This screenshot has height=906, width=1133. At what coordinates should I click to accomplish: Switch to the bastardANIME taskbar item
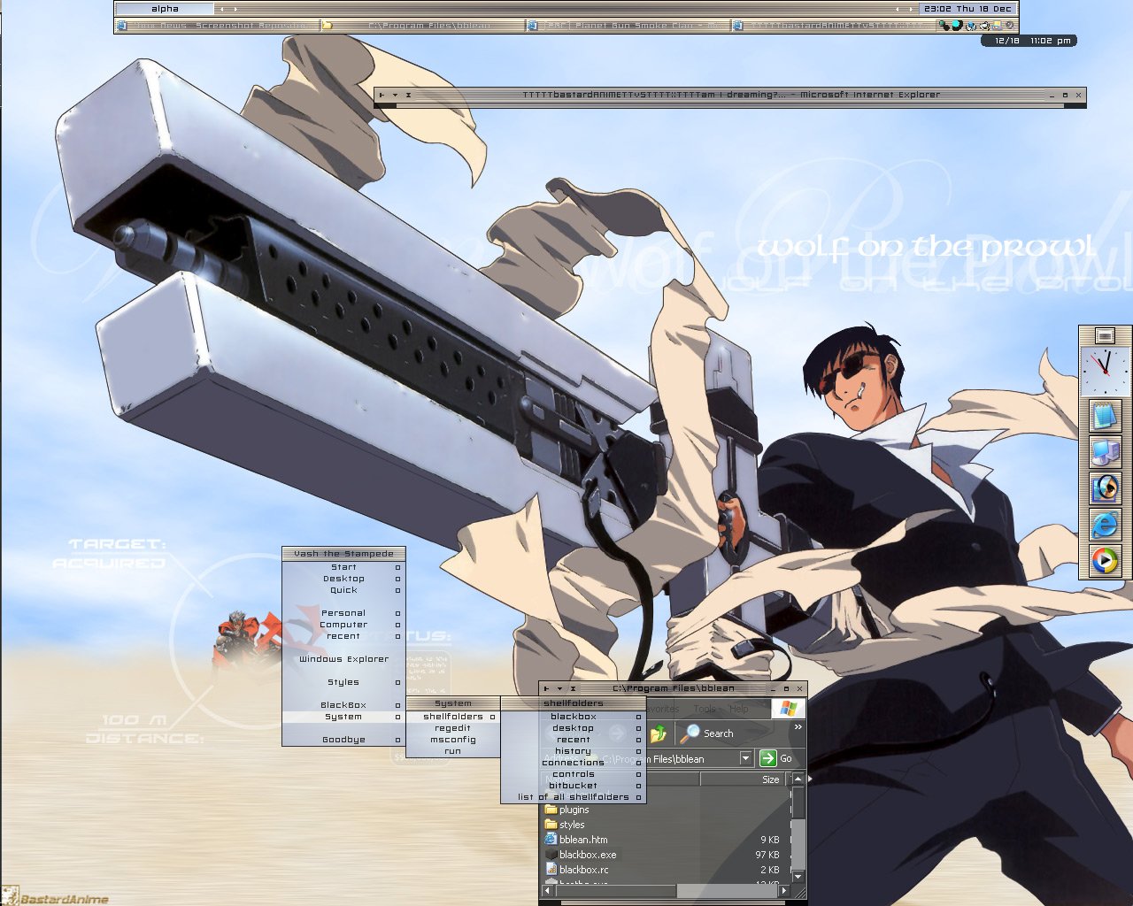832,26
